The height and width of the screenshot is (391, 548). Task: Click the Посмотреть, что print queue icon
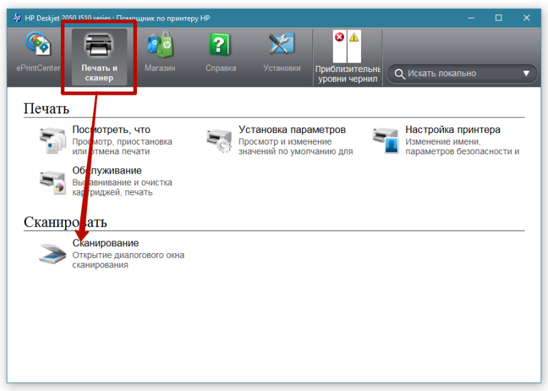tap(53, 140)
